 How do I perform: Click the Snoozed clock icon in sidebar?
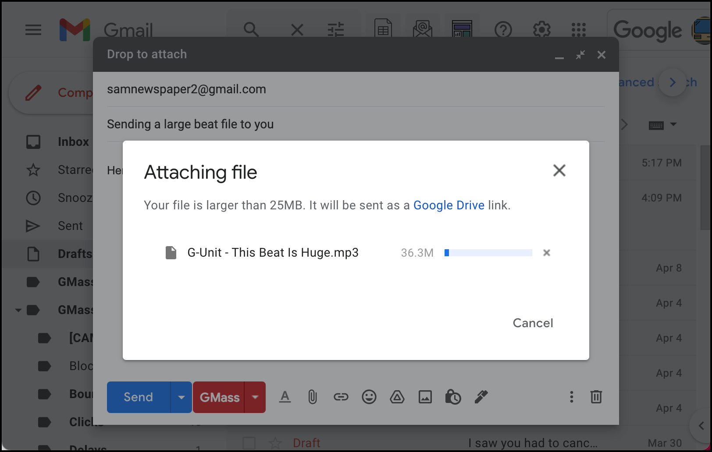[33, 198]
